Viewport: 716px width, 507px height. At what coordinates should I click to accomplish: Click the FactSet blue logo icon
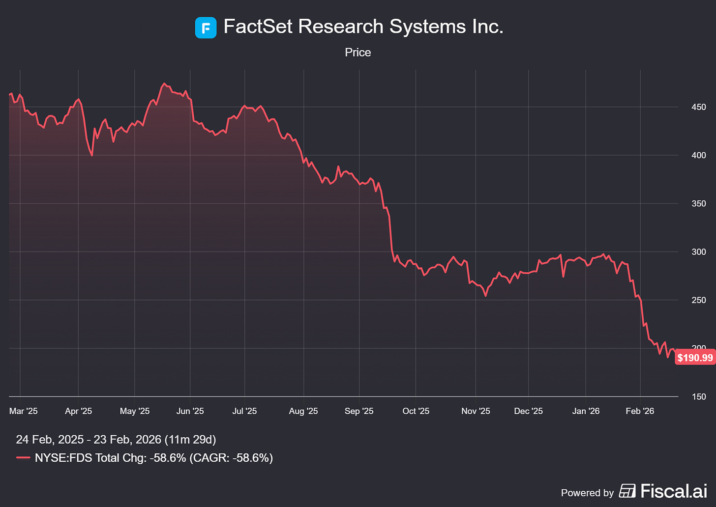tap(206, 28)
